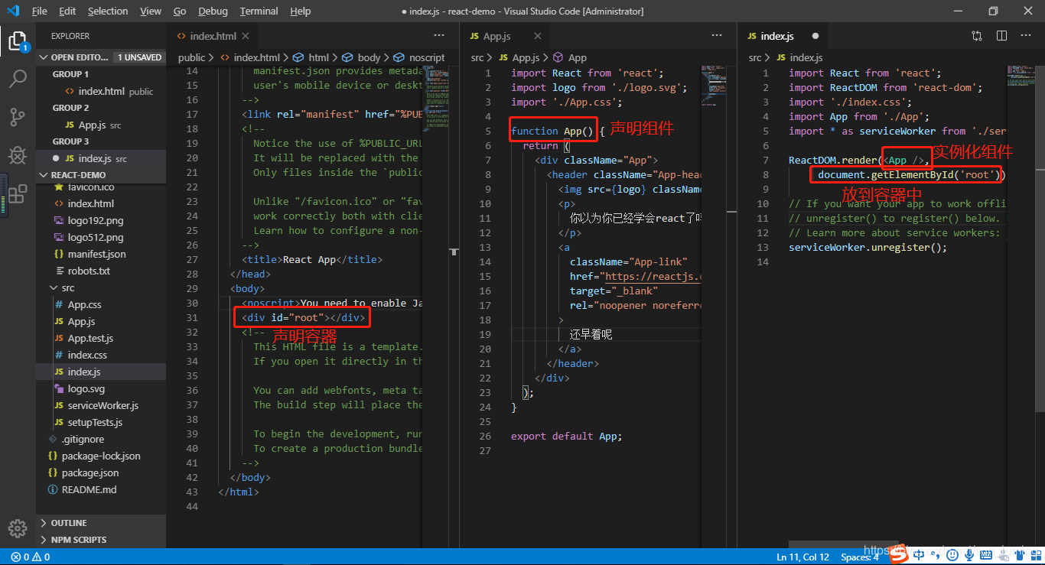Open the App symbol breadcrumb in App.js editor
Image resolution: width=1045 pixels, height=565 pixels.
point(570,57)
